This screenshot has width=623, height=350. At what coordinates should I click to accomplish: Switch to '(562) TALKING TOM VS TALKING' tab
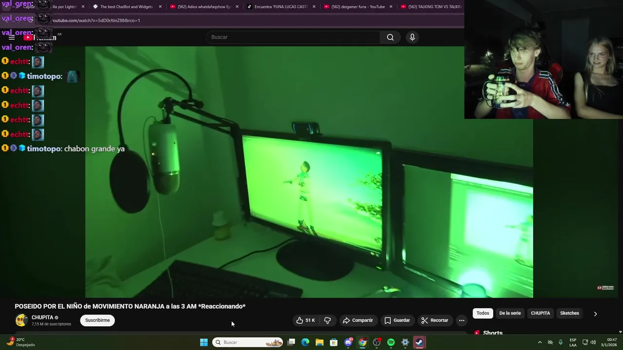pyautogui.click(x=430, y=7)
